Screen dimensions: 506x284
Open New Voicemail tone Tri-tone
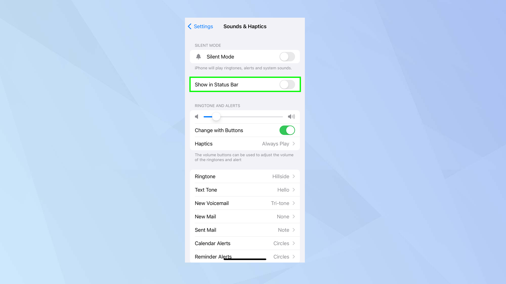[x=245, y=203]
